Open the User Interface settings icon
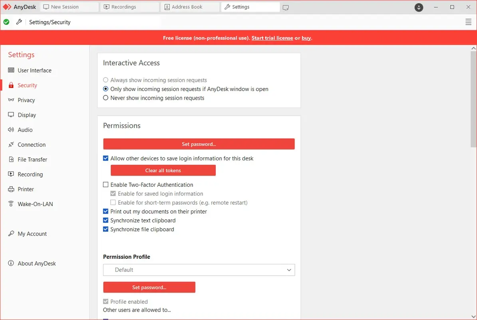477x320 pixels. [10, 70]
